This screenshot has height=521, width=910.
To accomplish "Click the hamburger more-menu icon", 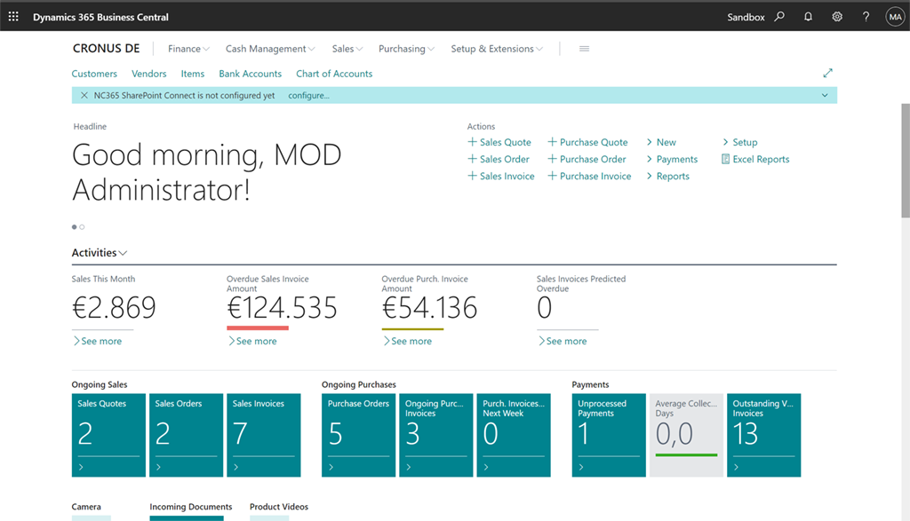I will pos(584,49).
